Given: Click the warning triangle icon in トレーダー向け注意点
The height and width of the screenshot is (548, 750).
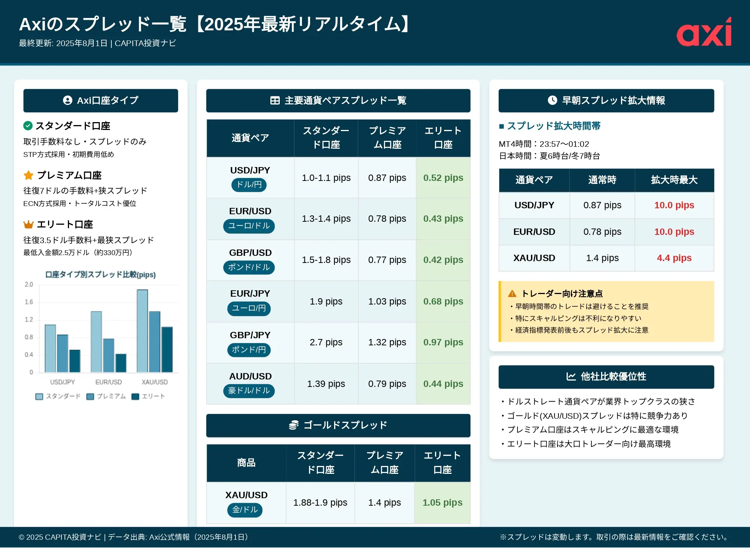Looking at the screenshot, I should [512, 294].
